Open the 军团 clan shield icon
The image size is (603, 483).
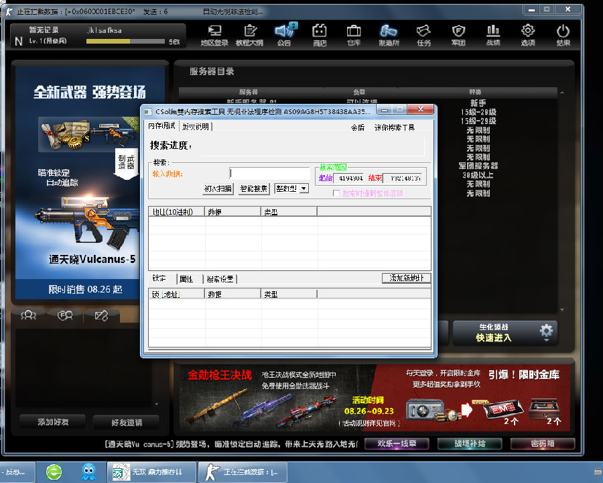tap(458, 35)
